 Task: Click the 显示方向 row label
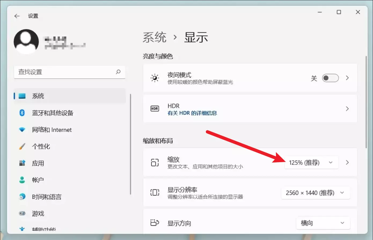(179, 223)
